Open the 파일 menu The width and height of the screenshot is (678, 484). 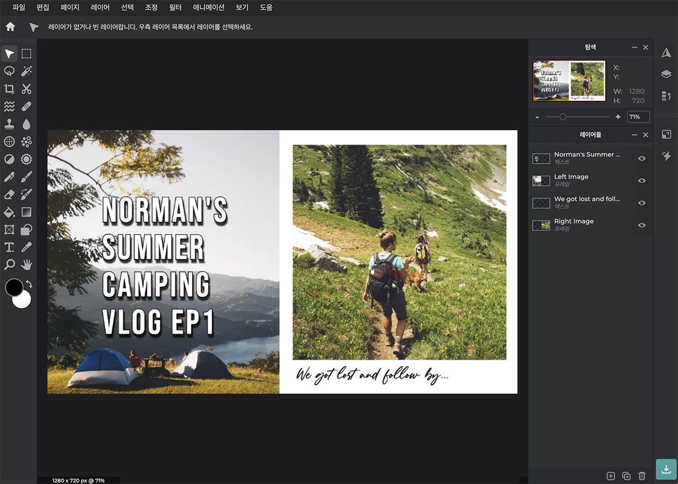click(x=19, y=7)
